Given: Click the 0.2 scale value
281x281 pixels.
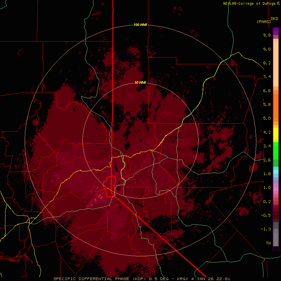Looking at the screenshot, I should 267,202.
